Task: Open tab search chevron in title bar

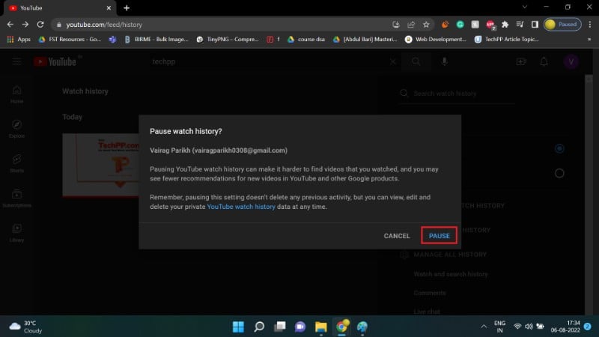Action: click(x=525, y=7)
